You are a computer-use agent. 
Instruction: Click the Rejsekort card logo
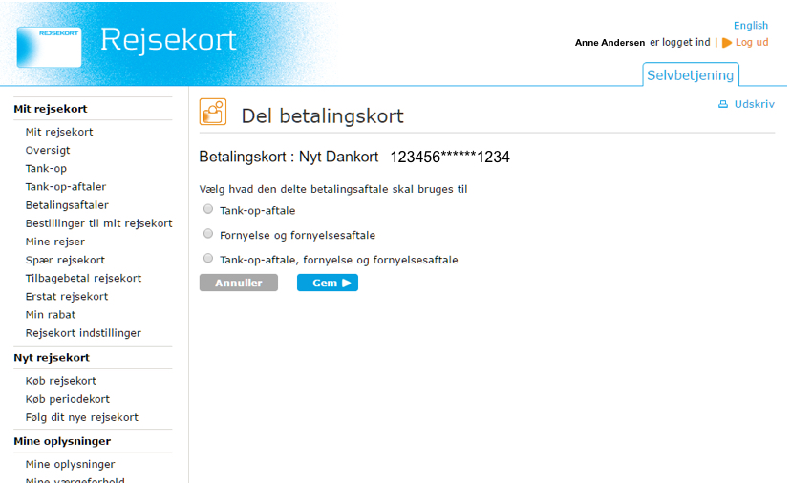(x=49, y=46)
